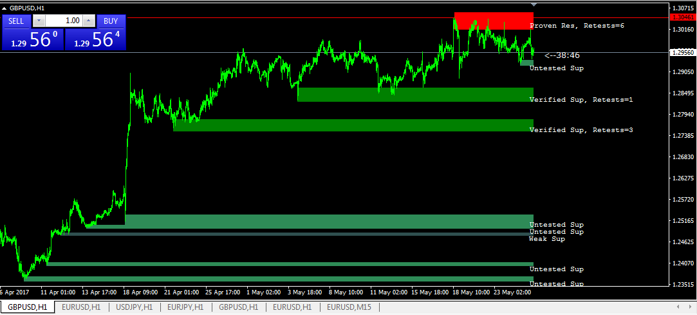This screenshot has height=315, width=697.
Task: Click the 1.25165 price on the axis
Action: (683, 221)
